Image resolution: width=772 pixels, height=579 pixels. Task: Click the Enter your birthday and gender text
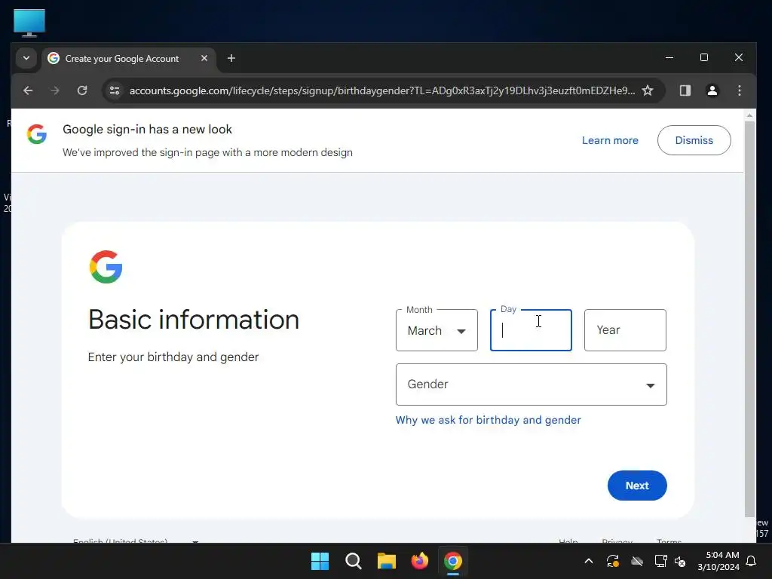pyautogui.click(x=173, y=357)
